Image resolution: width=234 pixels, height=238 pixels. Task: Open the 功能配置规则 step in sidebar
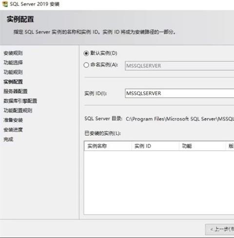(18, 111)
